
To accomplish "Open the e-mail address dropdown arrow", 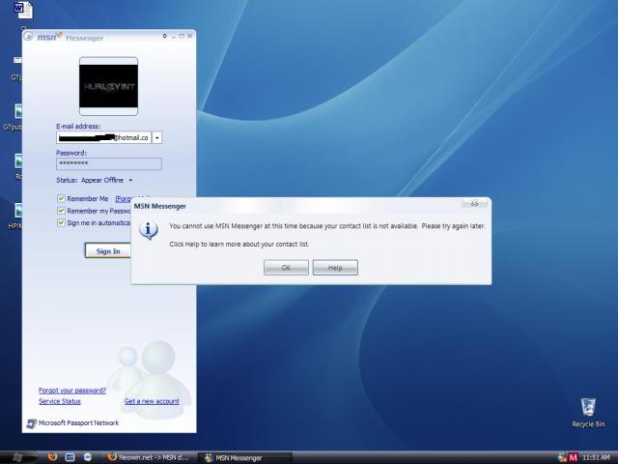I will [156, 137].
